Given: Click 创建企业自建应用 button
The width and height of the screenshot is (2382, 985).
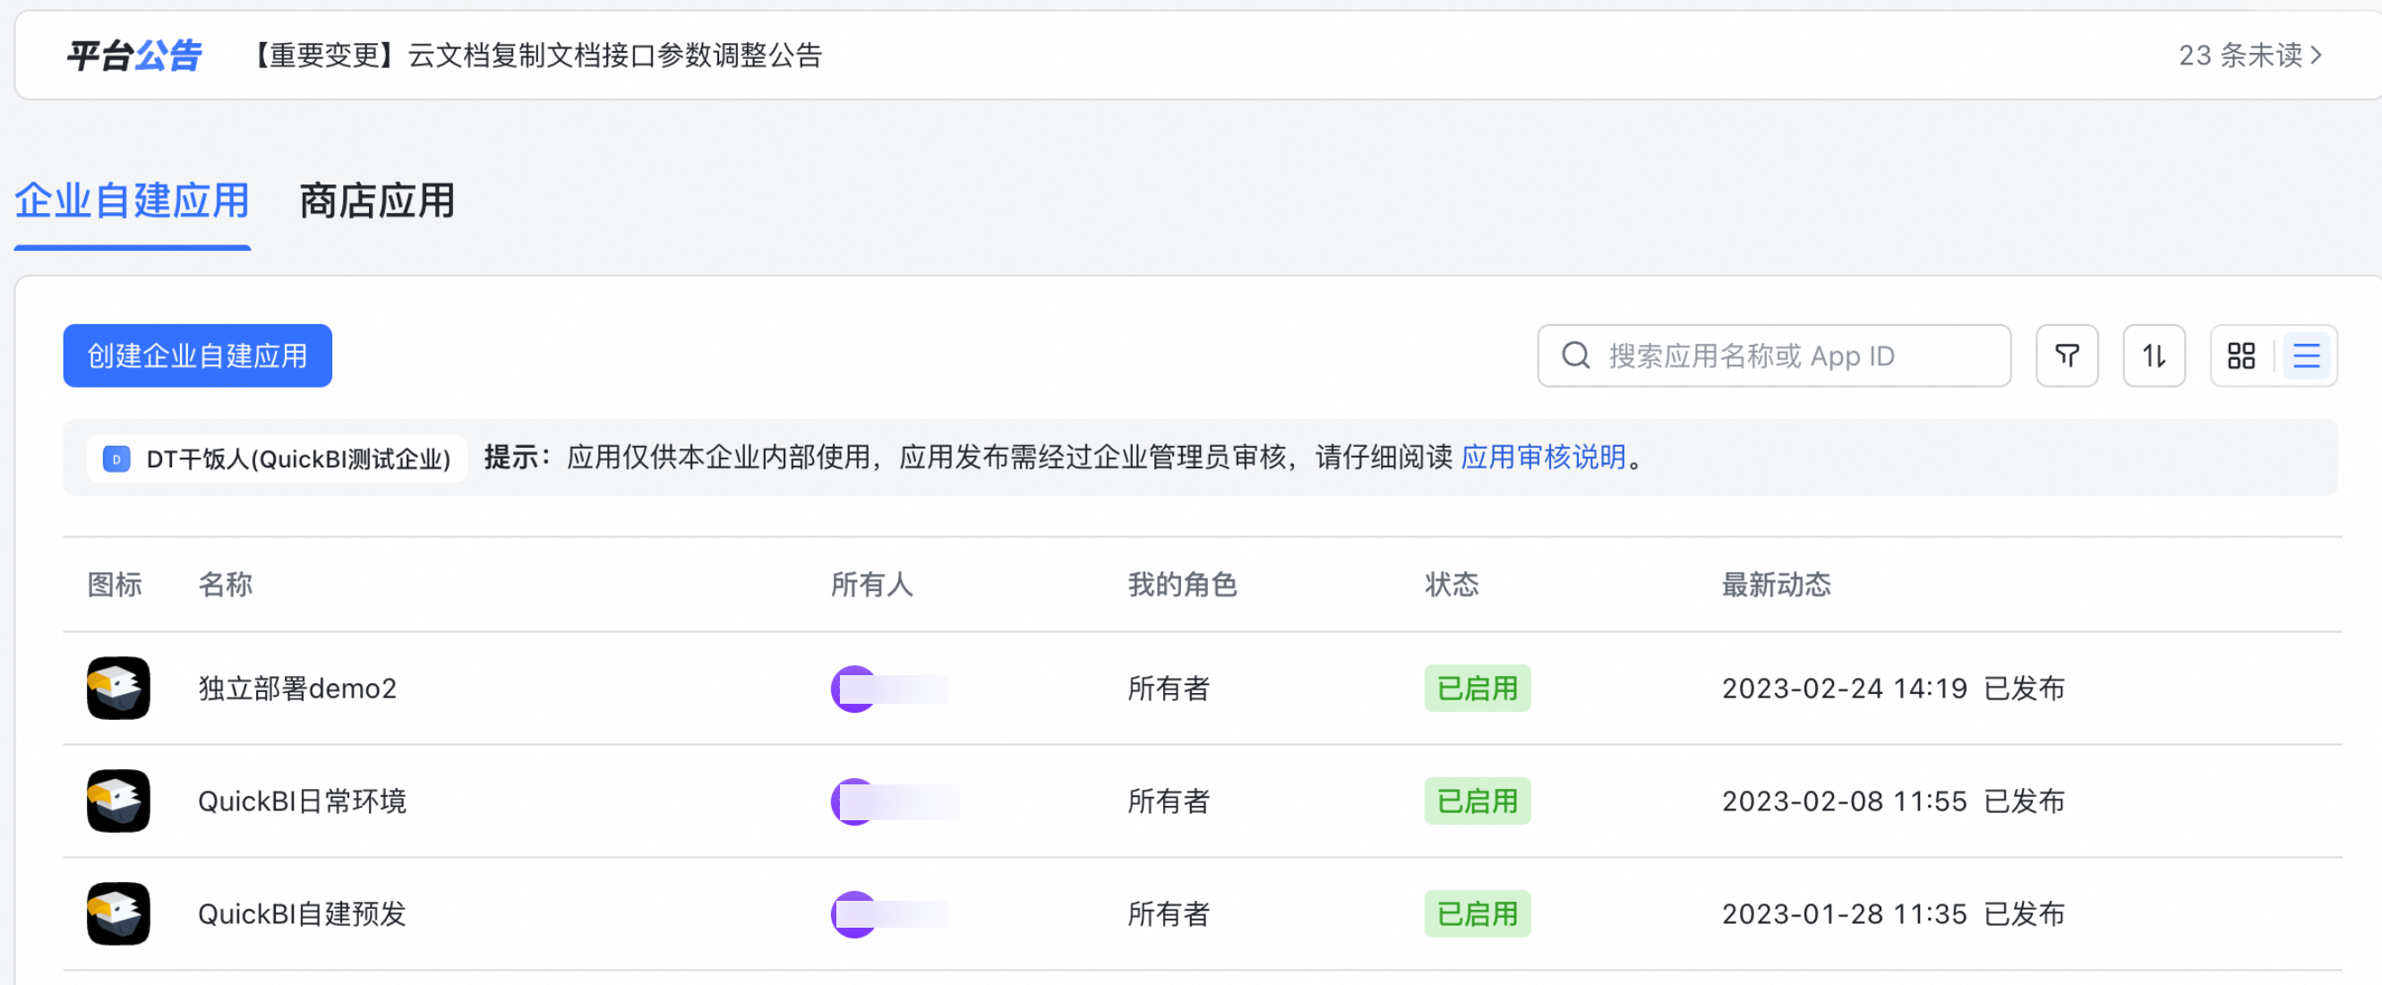Looking at the screenshot, I should pos(197,355).
